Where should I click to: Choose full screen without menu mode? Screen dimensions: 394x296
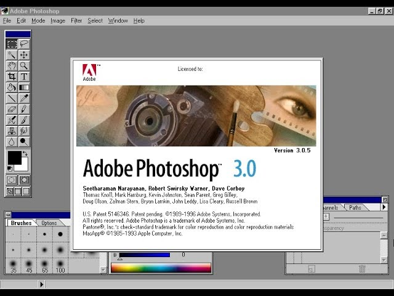pyautogui.click(x=26, y=192)
